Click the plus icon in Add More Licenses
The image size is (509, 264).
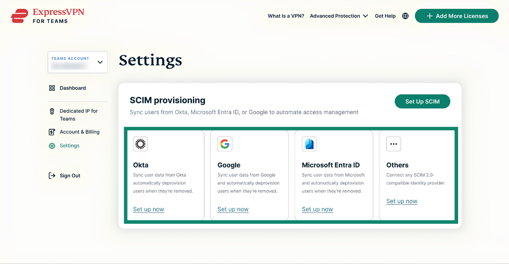coord(430,16)
